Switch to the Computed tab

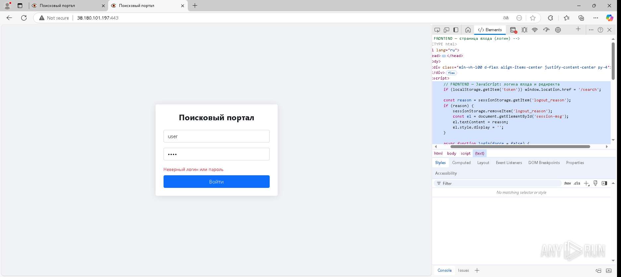[461, 163]
